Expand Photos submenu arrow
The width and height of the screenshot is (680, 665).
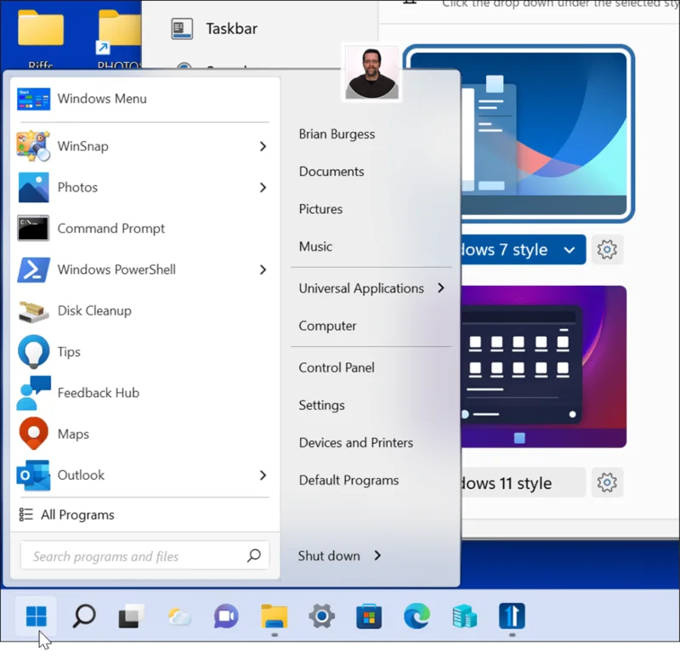pos(263,187)
